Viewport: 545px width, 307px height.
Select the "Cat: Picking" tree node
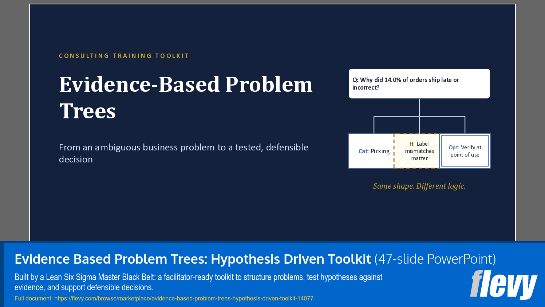pos(371,151)
